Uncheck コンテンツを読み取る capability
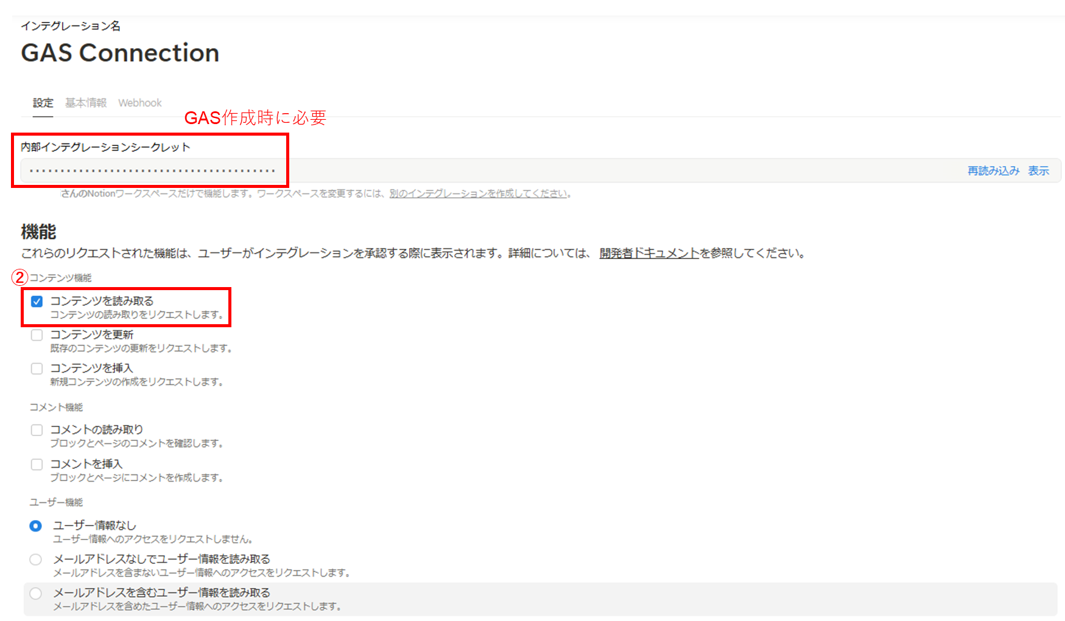 (x=37, y=300)
